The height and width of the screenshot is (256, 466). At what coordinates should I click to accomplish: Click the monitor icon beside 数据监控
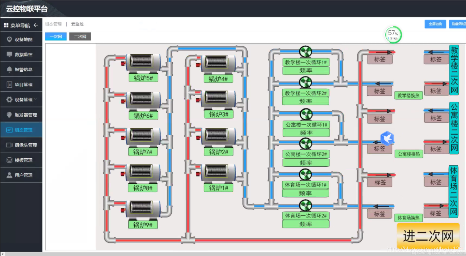pos(10,54)
